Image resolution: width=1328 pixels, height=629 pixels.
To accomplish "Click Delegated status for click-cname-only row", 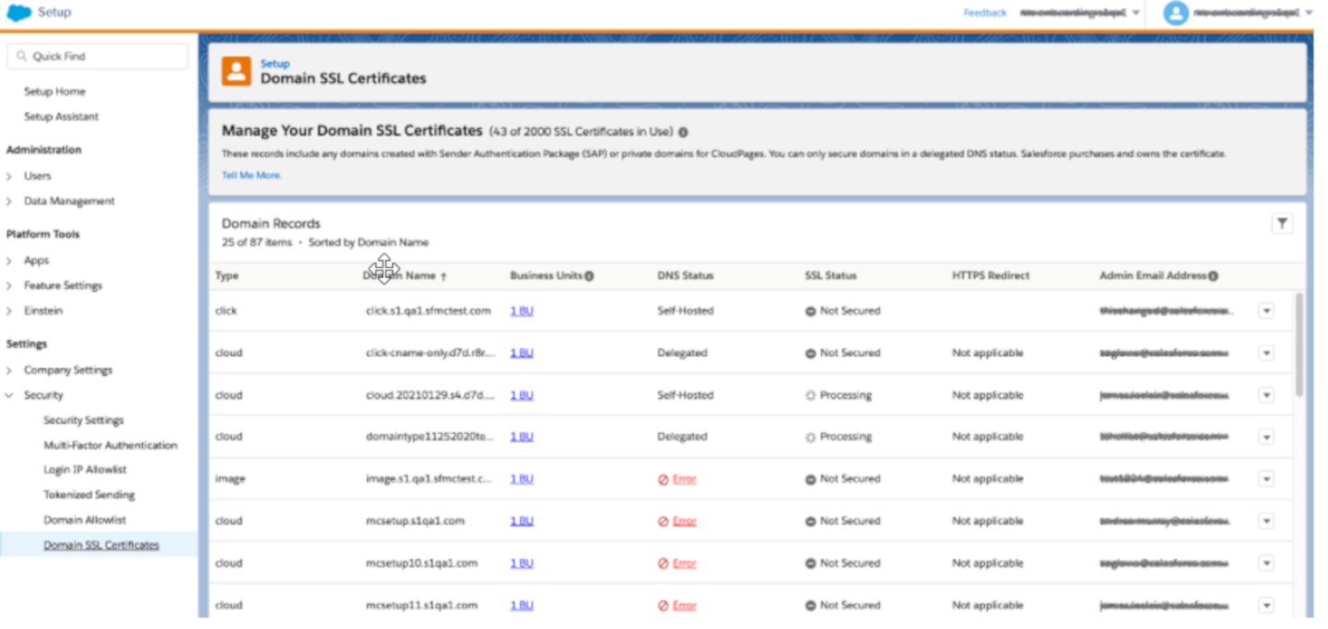I will [x=682, y=354].
